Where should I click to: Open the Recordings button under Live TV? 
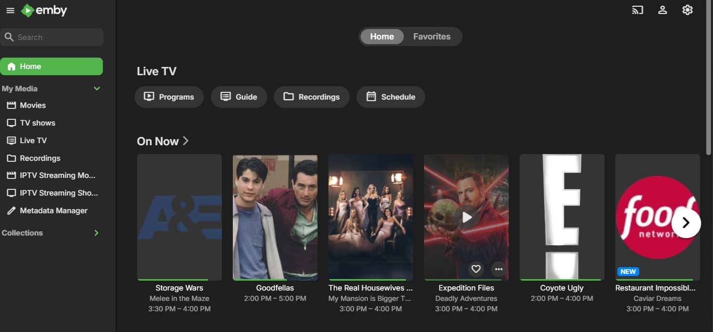tap(312, 97)
